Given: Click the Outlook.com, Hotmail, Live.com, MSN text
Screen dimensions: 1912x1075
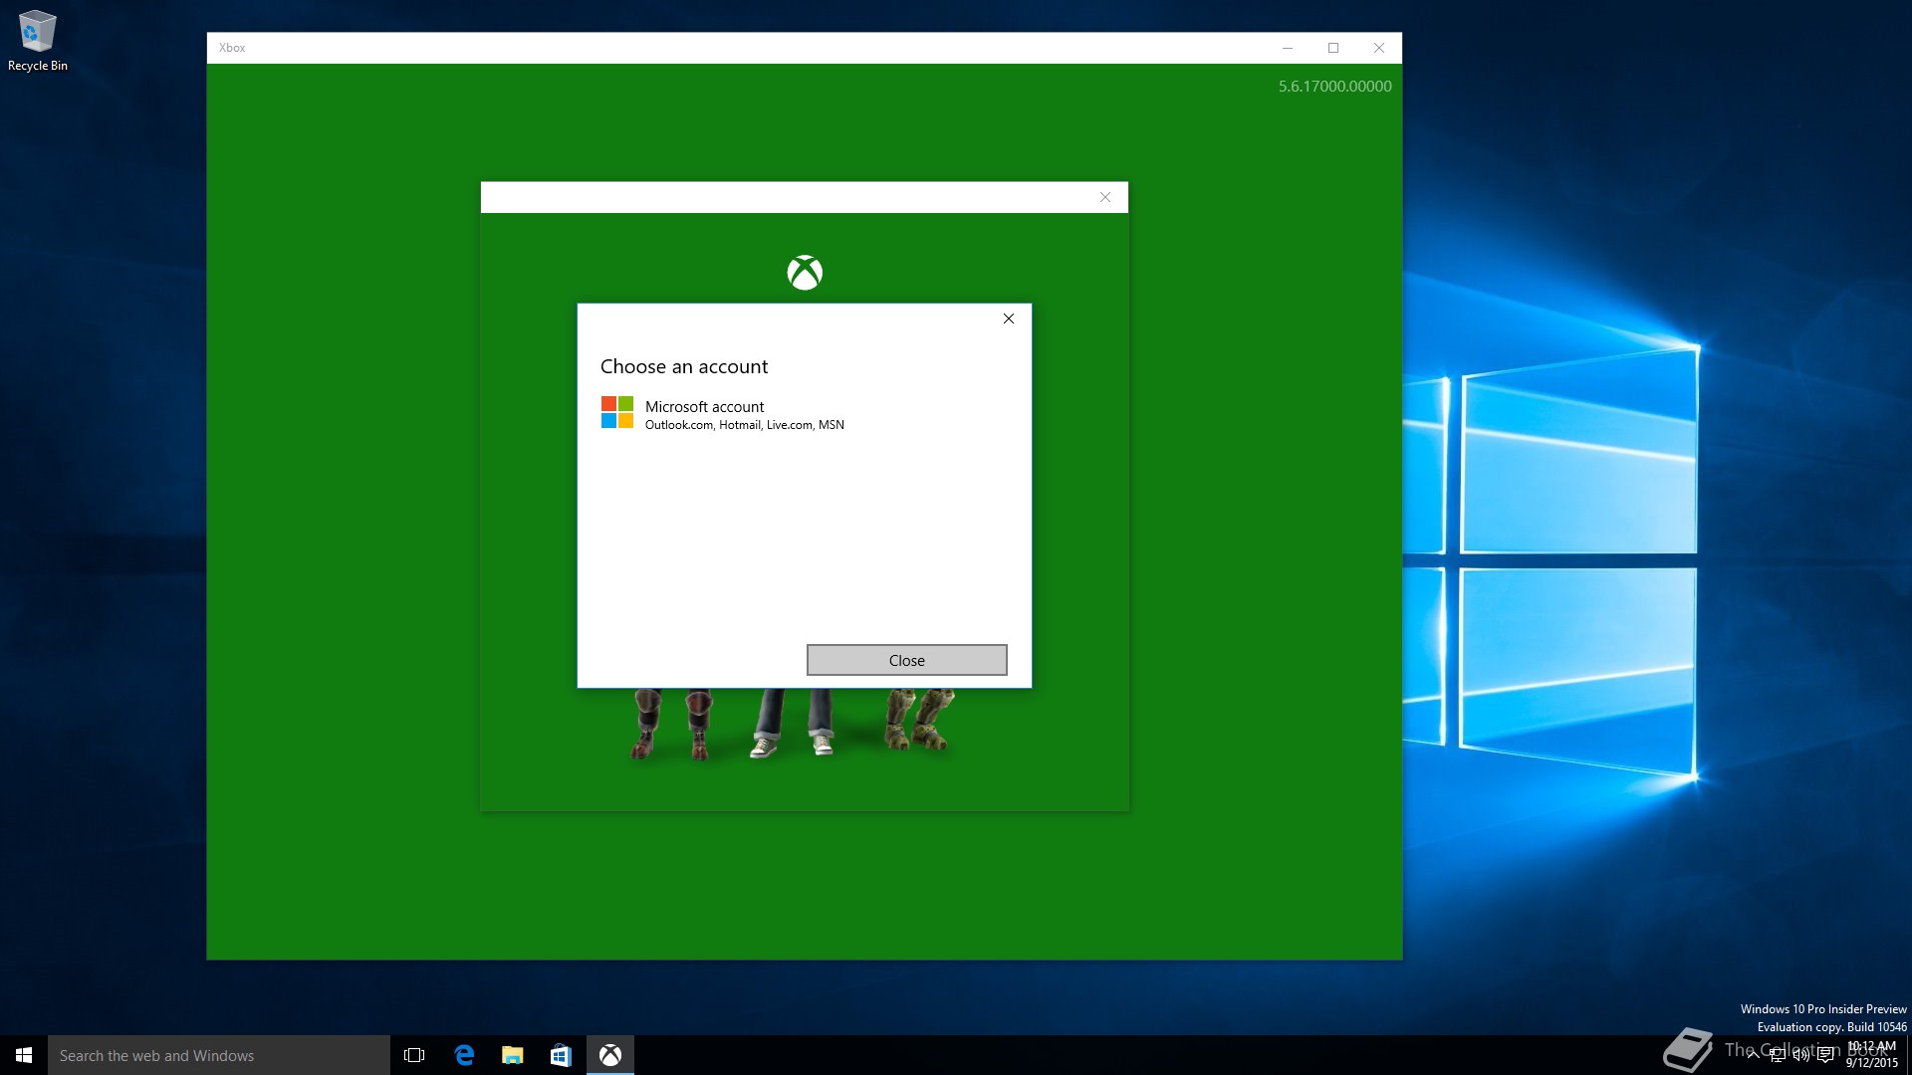Looking at the screenshot, I should pos(745,425).
